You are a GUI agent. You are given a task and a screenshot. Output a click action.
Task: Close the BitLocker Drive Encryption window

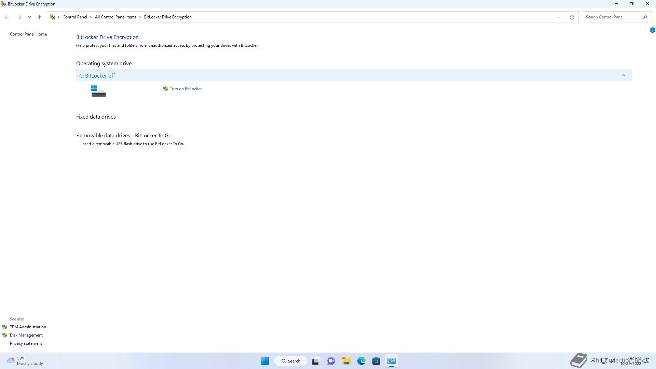point(647,4)
